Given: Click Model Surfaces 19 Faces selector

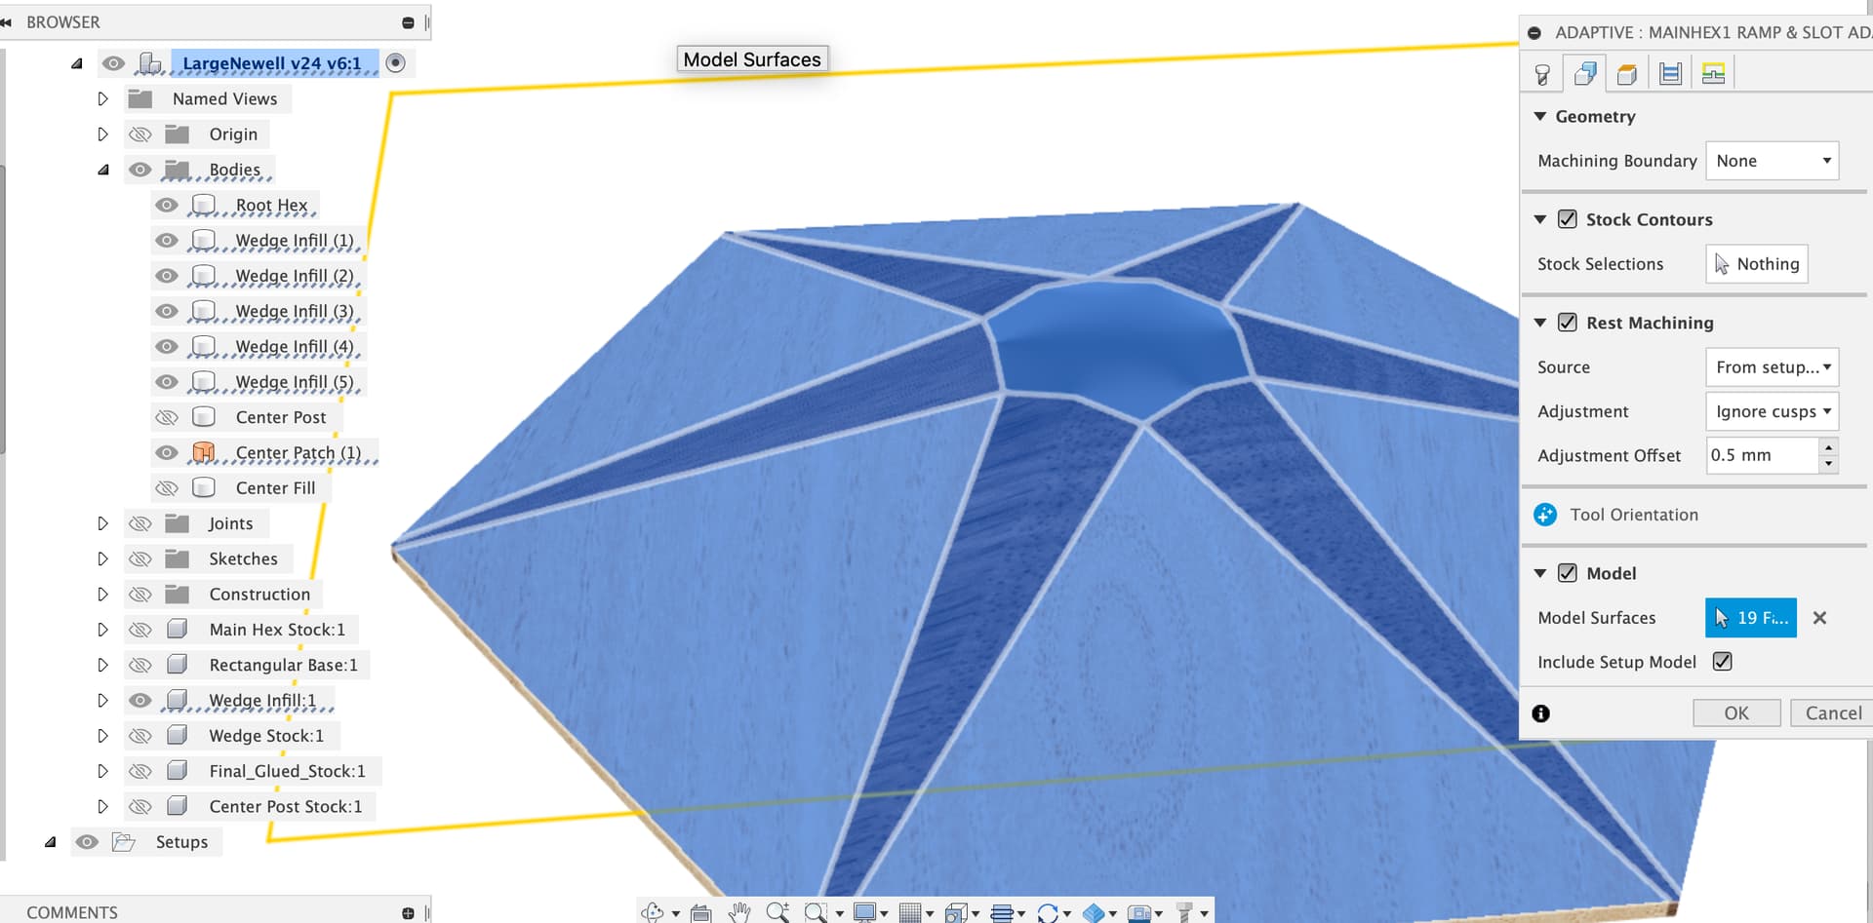Looking at the screenshot, I should tap(1751, 618).
